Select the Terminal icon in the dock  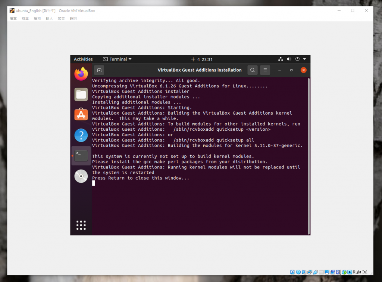pyautogui.click(x=81, y=156)
